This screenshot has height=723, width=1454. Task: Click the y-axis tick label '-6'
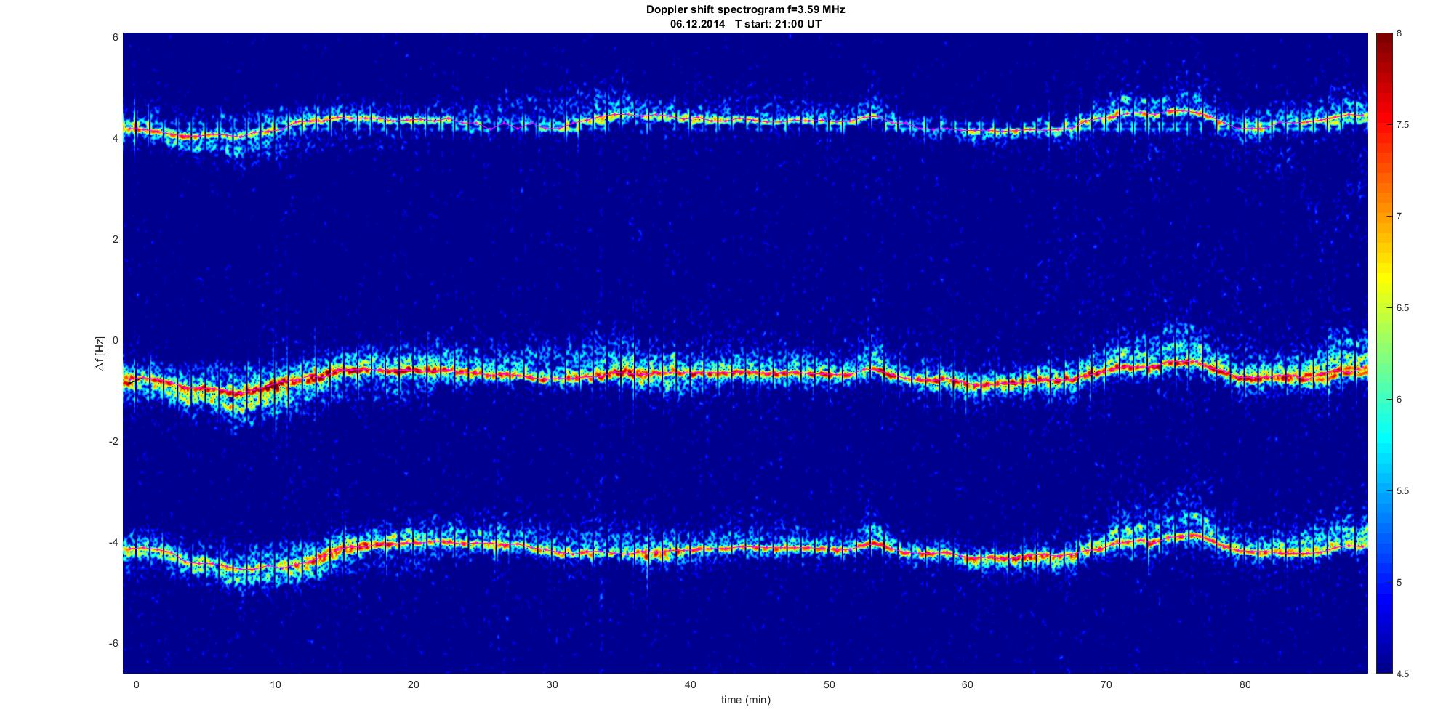113,644
